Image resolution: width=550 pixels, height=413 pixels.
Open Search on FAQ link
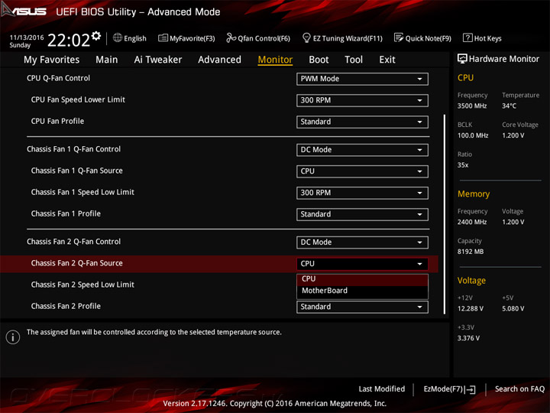[519, 389]
